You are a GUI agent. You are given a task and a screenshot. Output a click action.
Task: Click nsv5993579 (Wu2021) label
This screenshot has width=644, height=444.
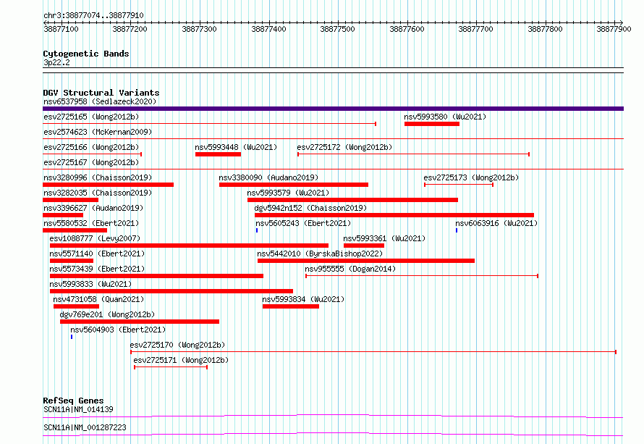[288, 193]
